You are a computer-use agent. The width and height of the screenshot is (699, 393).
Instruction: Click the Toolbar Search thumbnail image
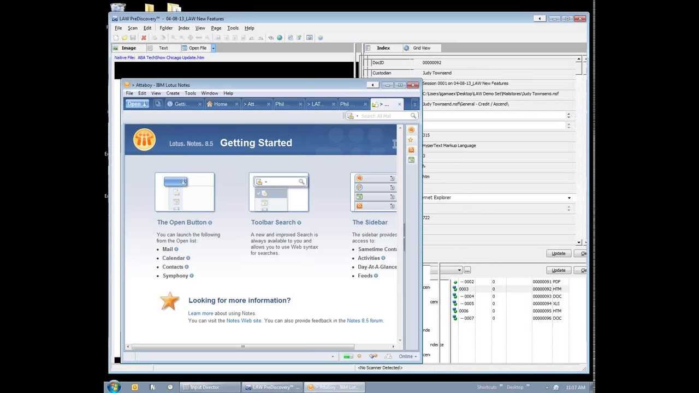(x=279, y=192)
